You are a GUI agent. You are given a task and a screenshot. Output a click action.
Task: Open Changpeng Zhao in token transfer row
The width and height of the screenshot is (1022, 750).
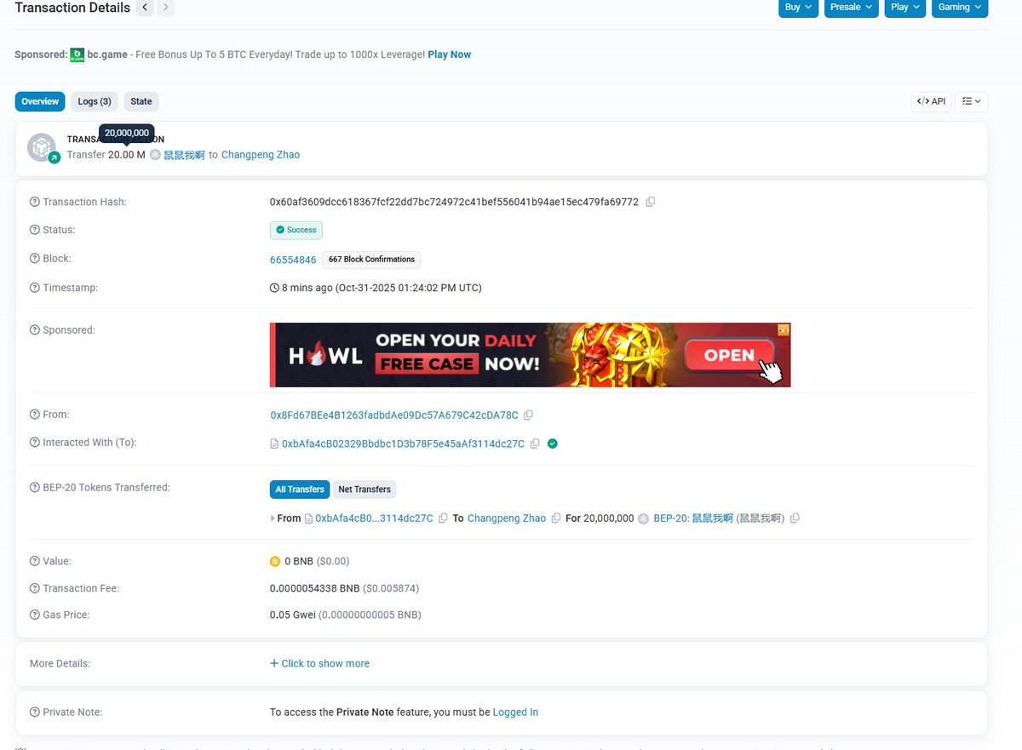click(x=507, y=518)
